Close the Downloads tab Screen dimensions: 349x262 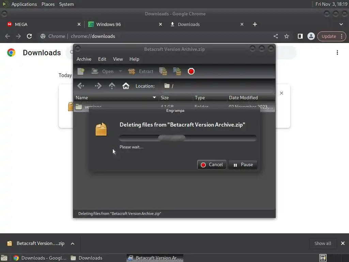tap(242, 24)
